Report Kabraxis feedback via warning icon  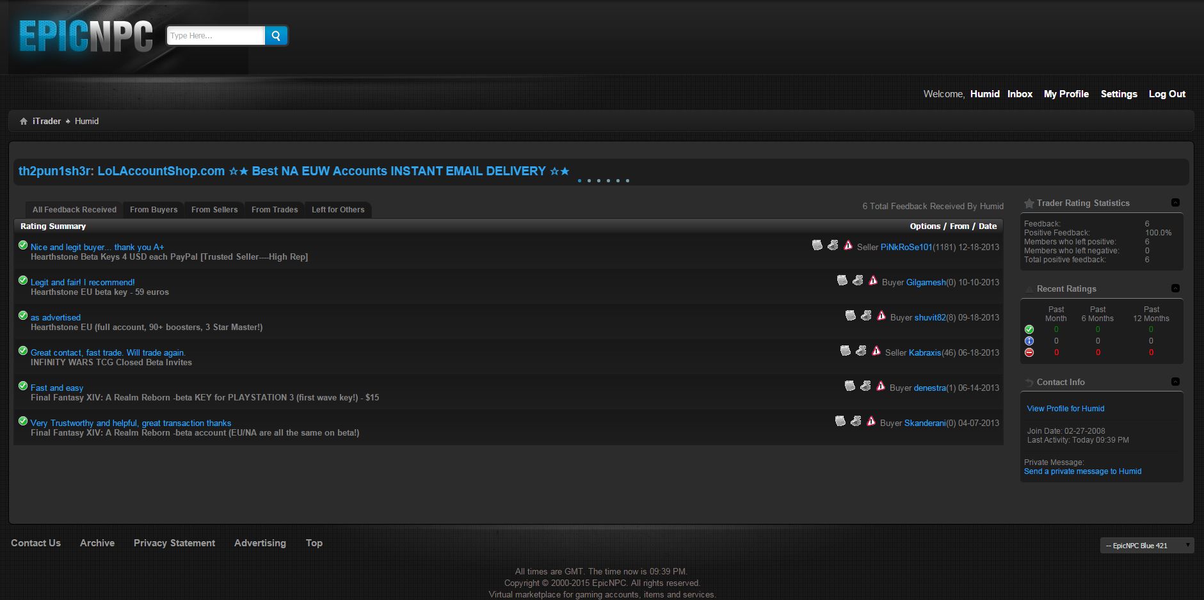pos(876,351)
